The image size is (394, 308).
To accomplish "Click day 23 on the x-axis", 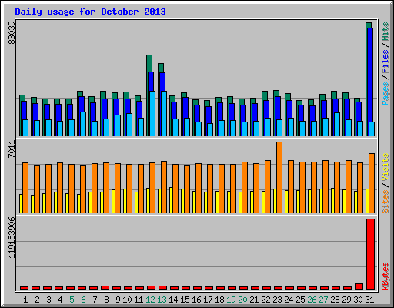I will click(277, 300).
